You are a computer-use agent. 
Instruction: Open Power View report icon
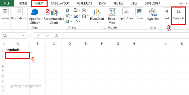click(x=112, y=12)
